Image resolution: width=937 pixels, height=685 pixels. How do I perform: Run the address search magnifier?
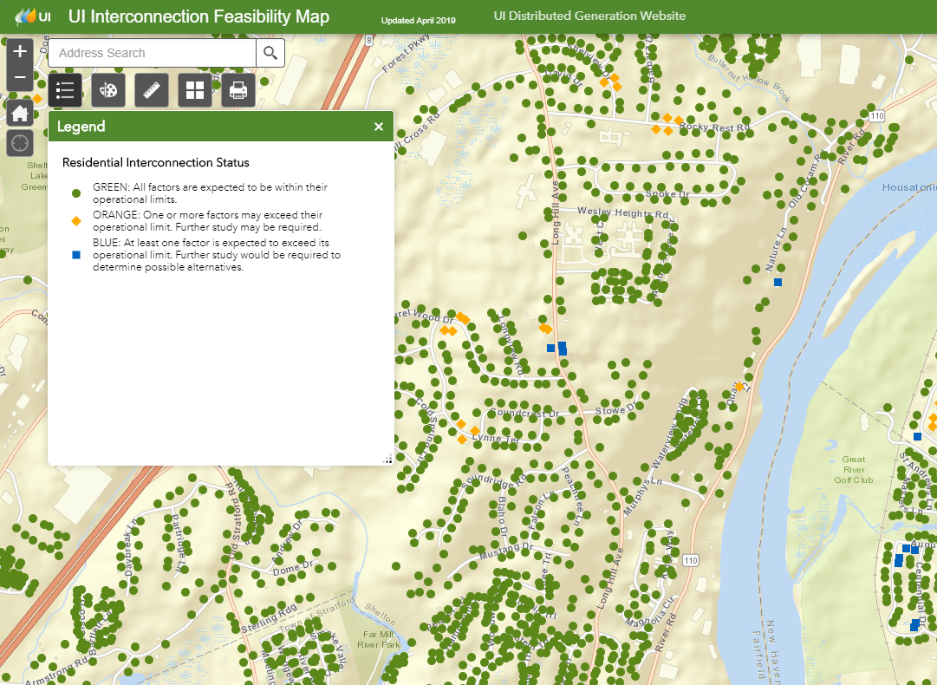coord(270,53)
